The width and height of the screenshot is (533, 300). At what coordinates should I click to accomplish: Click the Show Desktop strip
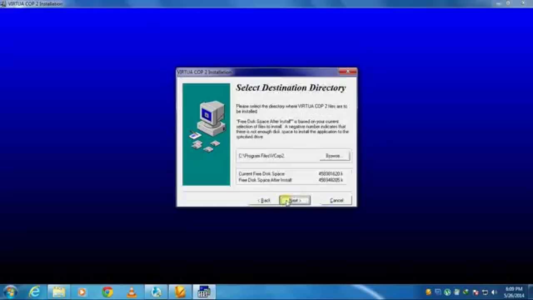(530, 292)
